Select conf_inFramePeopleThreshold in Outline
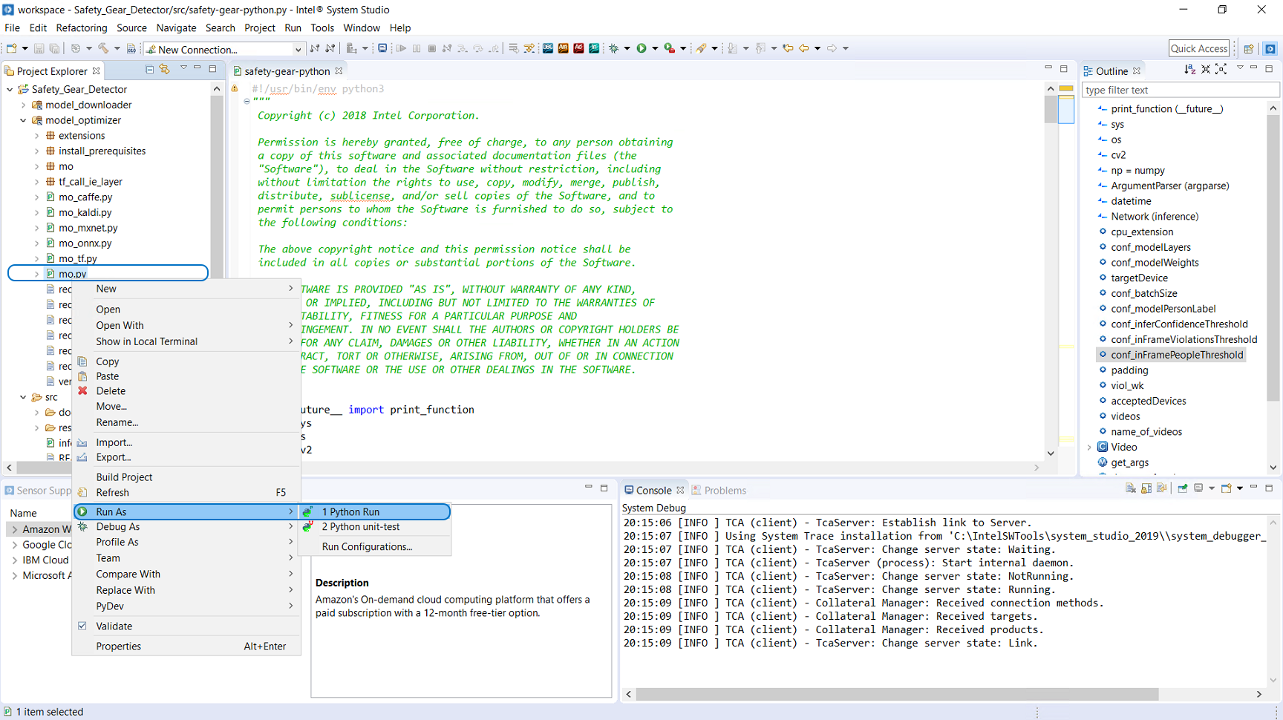The width and height of the screenshot is (1283, 720). pyautogui.click(x=1177, y=355)
